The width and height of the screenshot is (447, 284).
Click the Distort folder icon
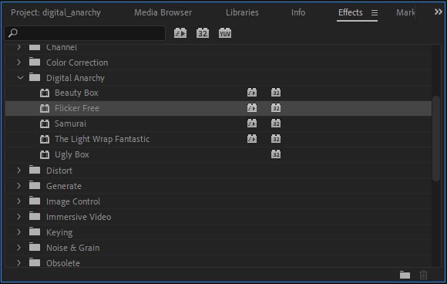pyautogui.click(x=35, y=170)
